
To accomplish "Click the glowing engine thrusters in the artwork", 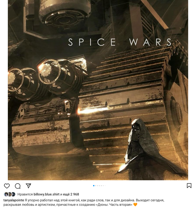I will click(x=44, y=77).
